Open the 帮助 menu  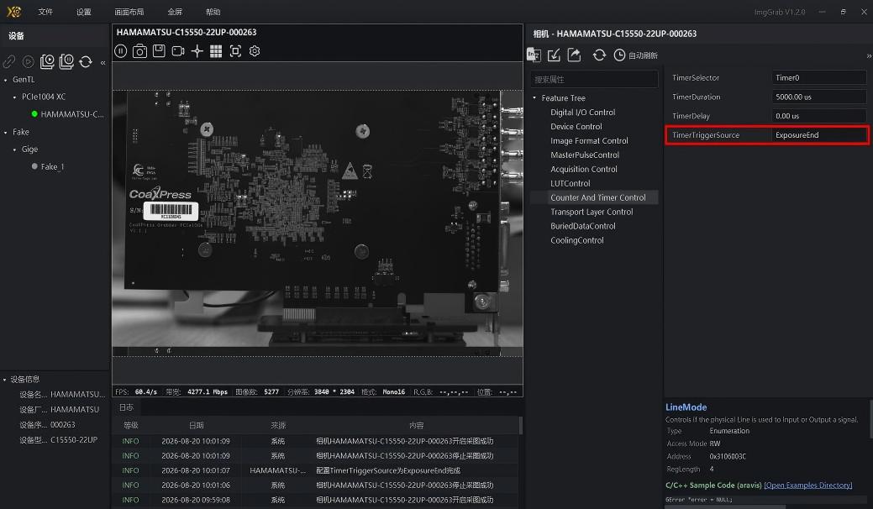213,12
